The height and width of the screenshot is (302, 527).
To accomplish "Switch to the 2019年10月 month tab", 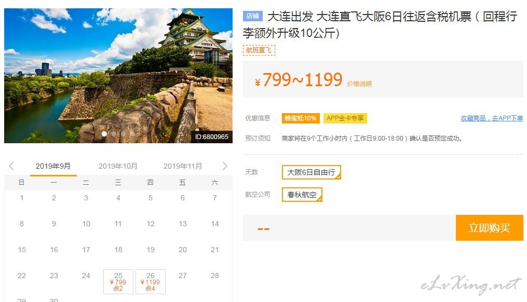I will pos(118,166).
